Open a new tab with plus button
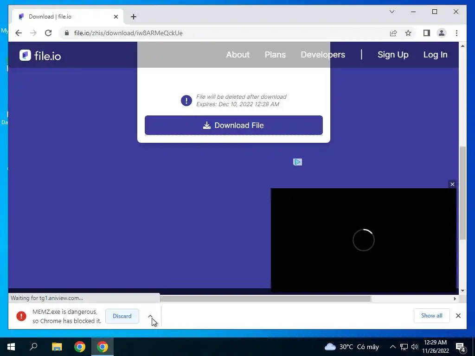Viewport: 475px width, 356px height. (134, 17)
